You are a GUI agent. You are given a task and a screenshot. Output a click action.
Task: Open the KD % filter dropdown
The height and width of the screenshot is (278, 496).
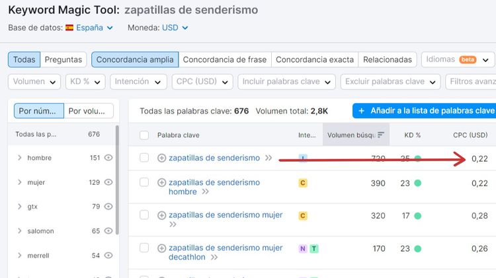tap(85, 82)
